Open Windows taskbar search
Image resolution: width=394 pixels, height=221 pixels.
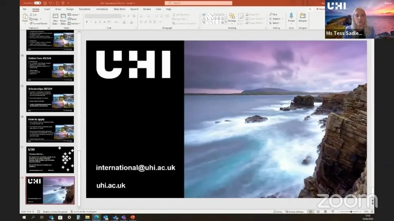(x=33, y=218)
